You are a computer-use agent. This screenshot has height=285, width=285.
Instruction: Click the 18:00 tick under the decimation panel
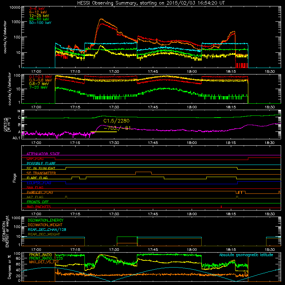pyautogui.click(x=192, y=250)
